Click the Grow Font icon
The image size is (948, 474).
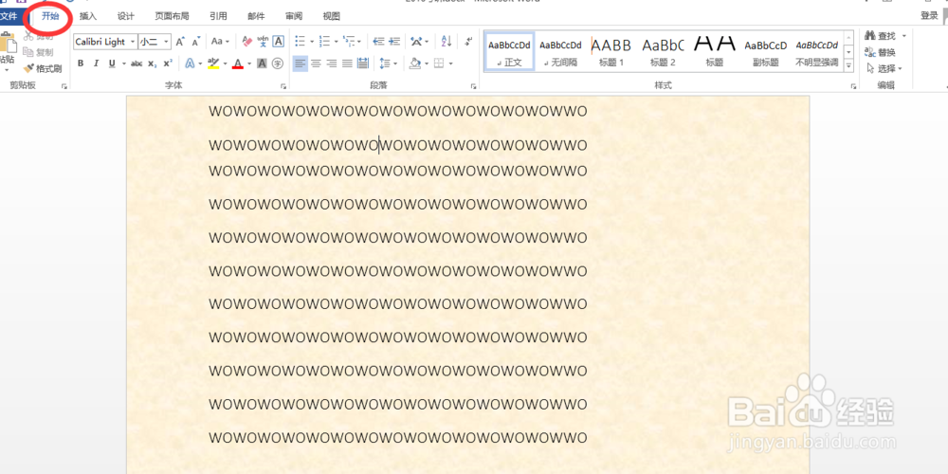point(179,42)
